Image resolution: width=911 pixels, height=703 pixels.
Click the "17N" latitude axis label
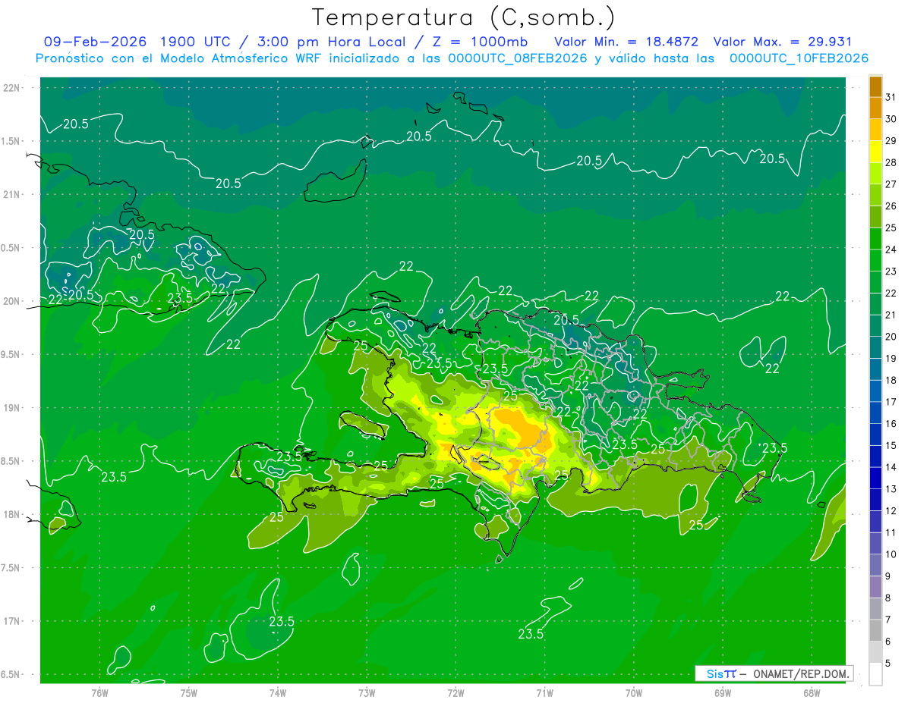pos(11,621)
